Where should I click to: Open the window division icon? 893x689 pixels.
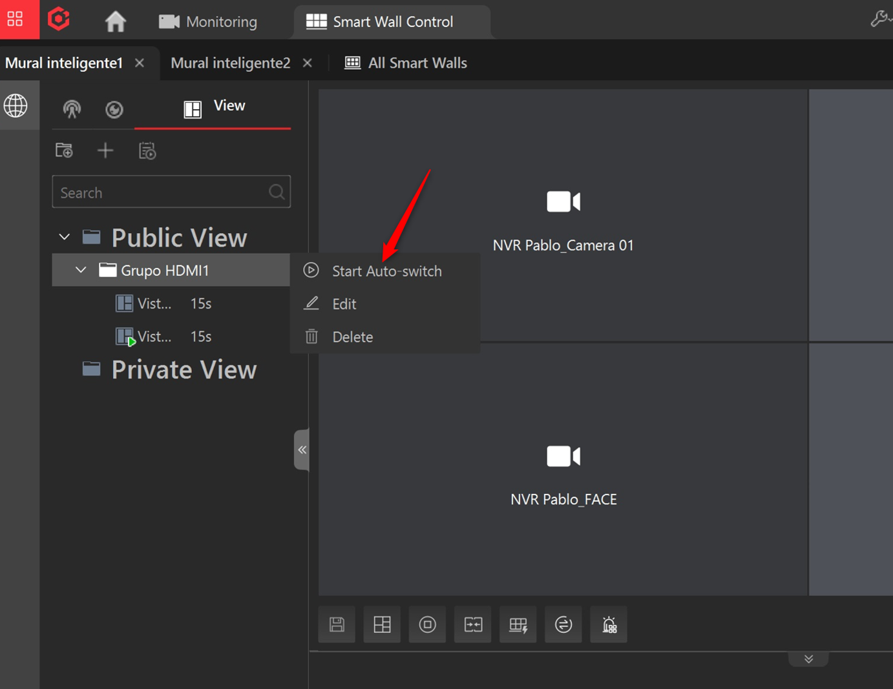382,624
